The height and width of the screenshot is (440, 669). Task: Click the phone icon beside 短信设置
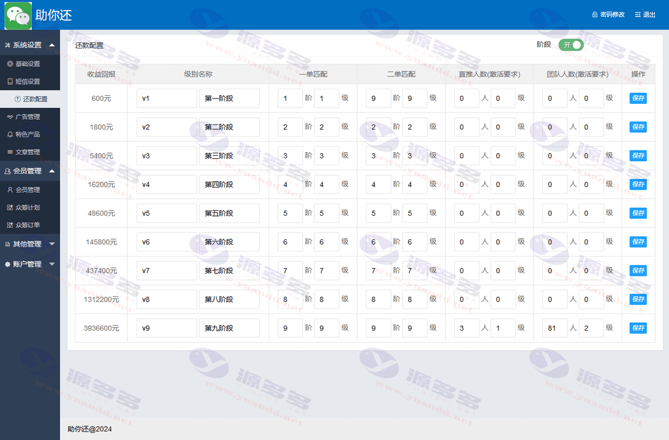pos(10,81)
